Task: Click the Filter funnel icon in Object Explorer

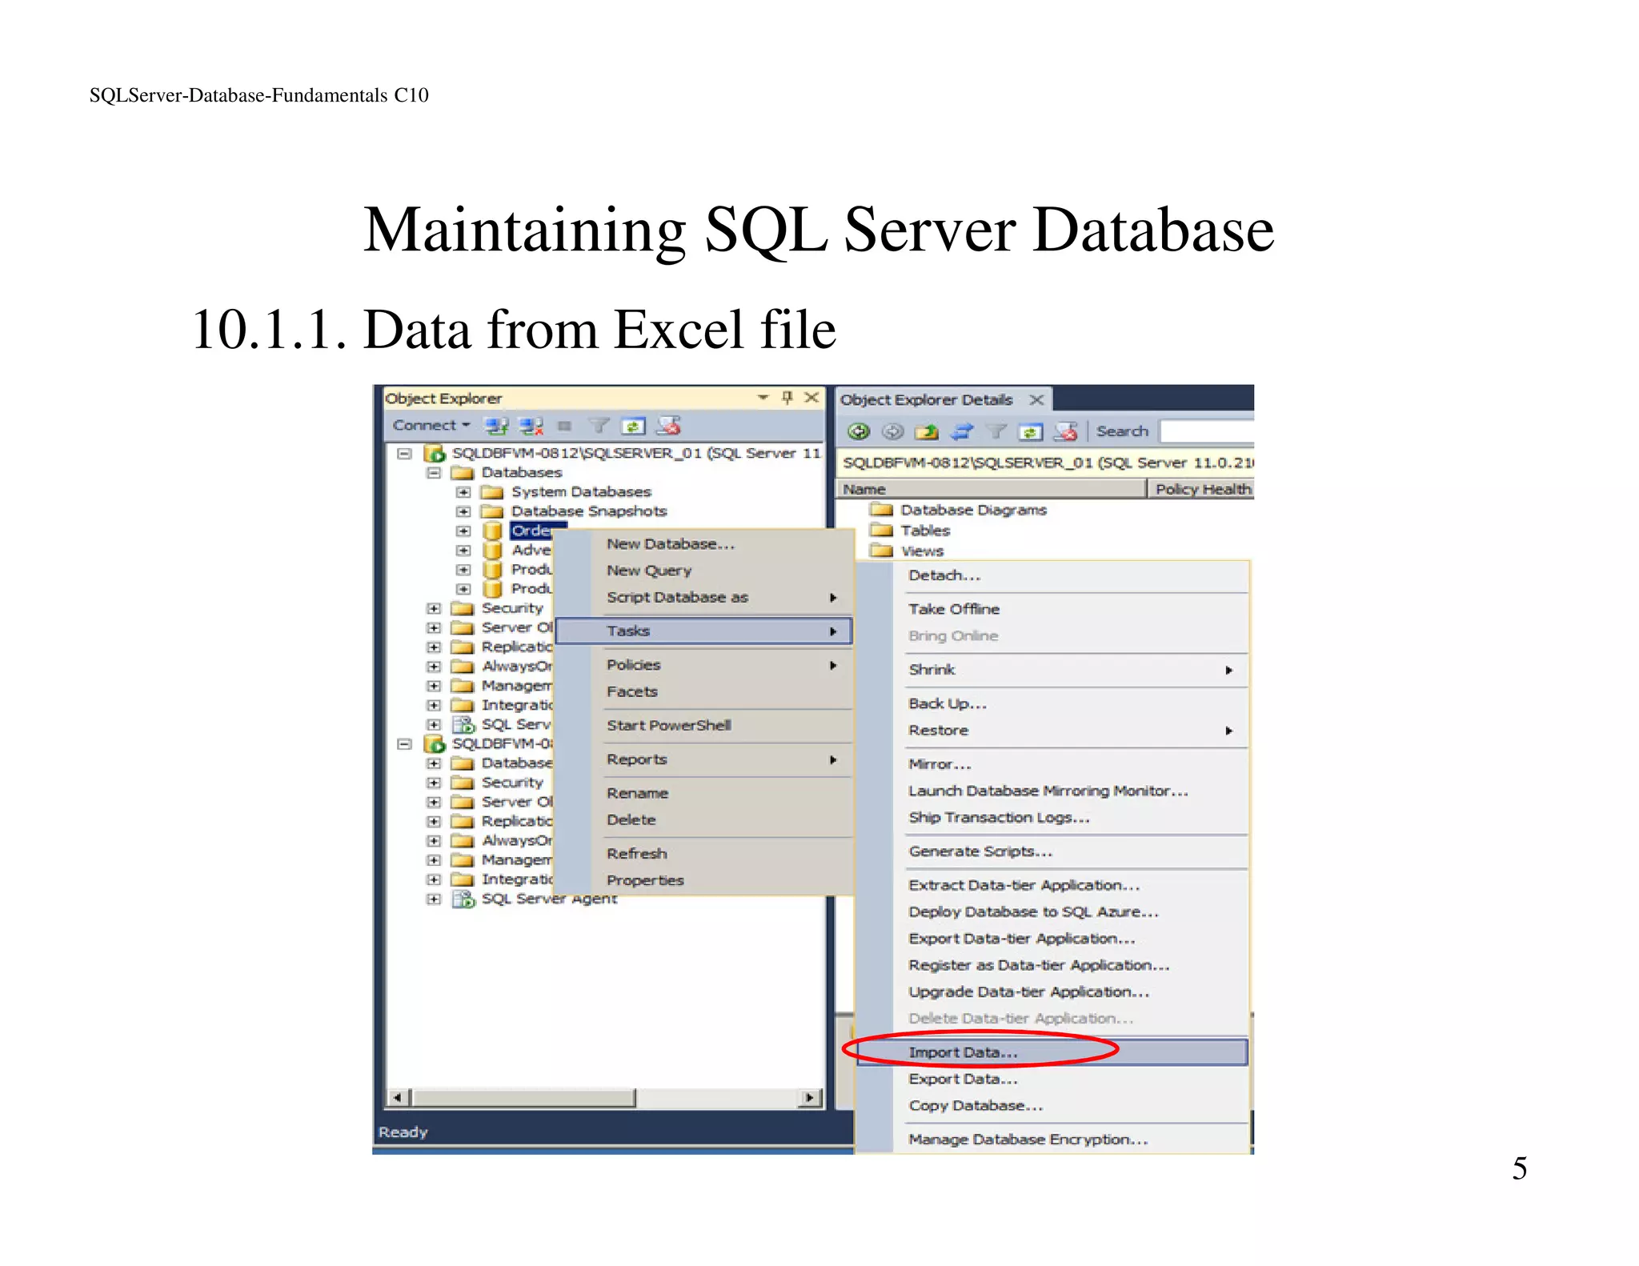Action: coord(599,426)
